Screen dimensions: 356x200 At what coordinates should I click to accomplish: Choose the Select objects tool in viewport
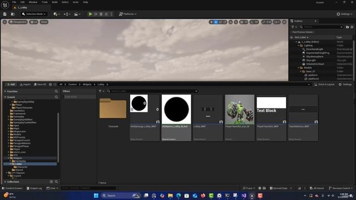click(211, 22)
